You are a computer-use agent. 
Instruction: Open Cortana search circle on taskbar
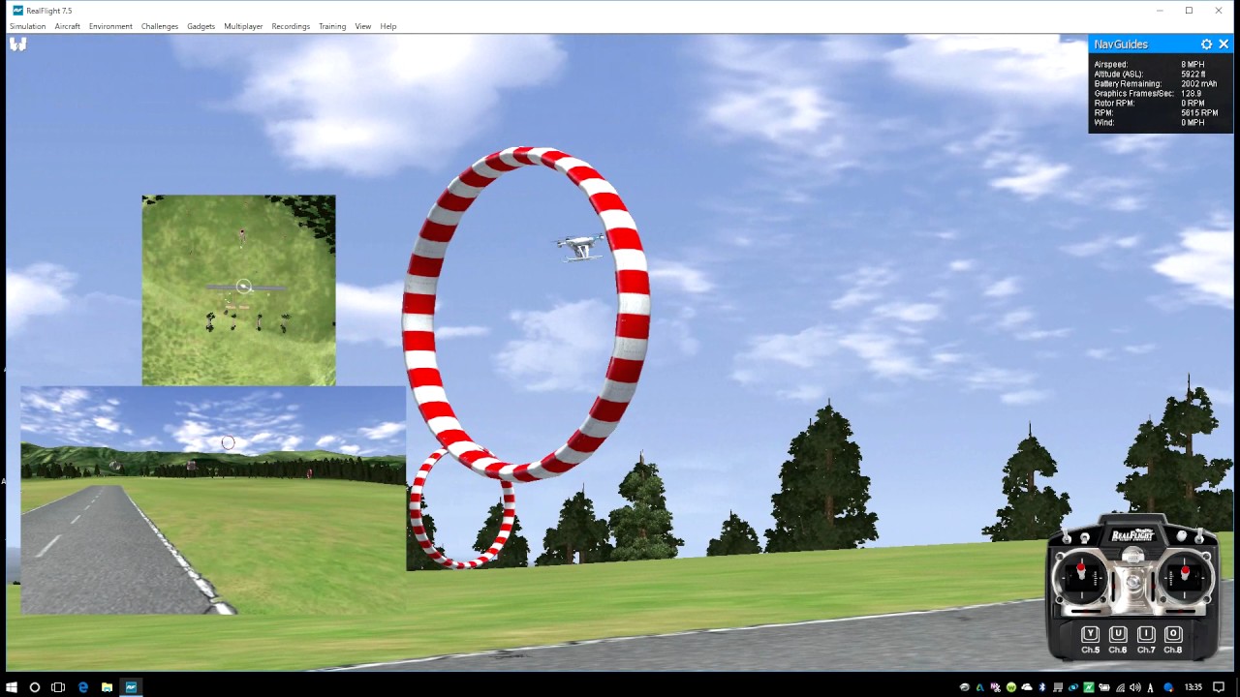coord(35,687)
